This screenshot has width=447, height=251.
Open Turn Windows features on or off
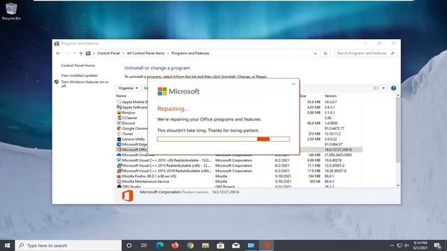pyautogui.click(x=85, y=84)
